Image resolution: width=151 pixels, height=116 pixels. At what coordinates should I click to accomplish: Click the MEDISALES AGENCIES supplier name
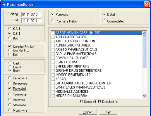(72, 91)
